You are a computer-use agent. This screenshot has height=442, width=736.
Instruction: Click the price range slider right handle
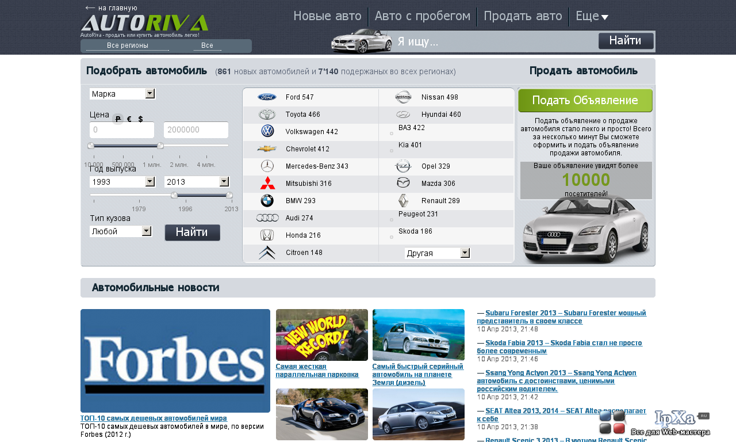click(x=160, y=146)
